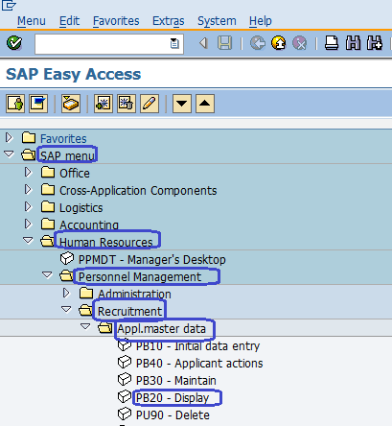Open the System menu
Screen dimensions: 392x426
(217, 21)
